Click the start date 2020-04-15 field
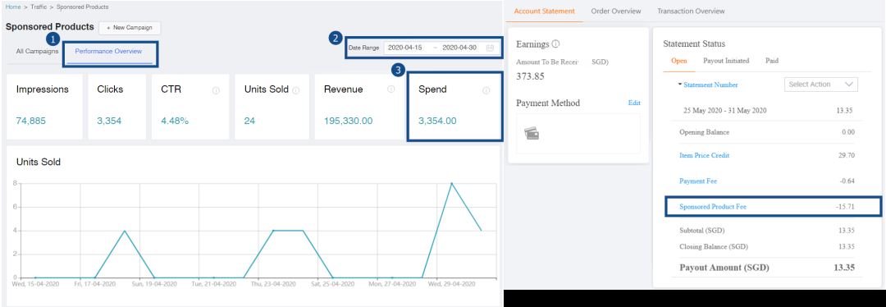 point(404,48)
